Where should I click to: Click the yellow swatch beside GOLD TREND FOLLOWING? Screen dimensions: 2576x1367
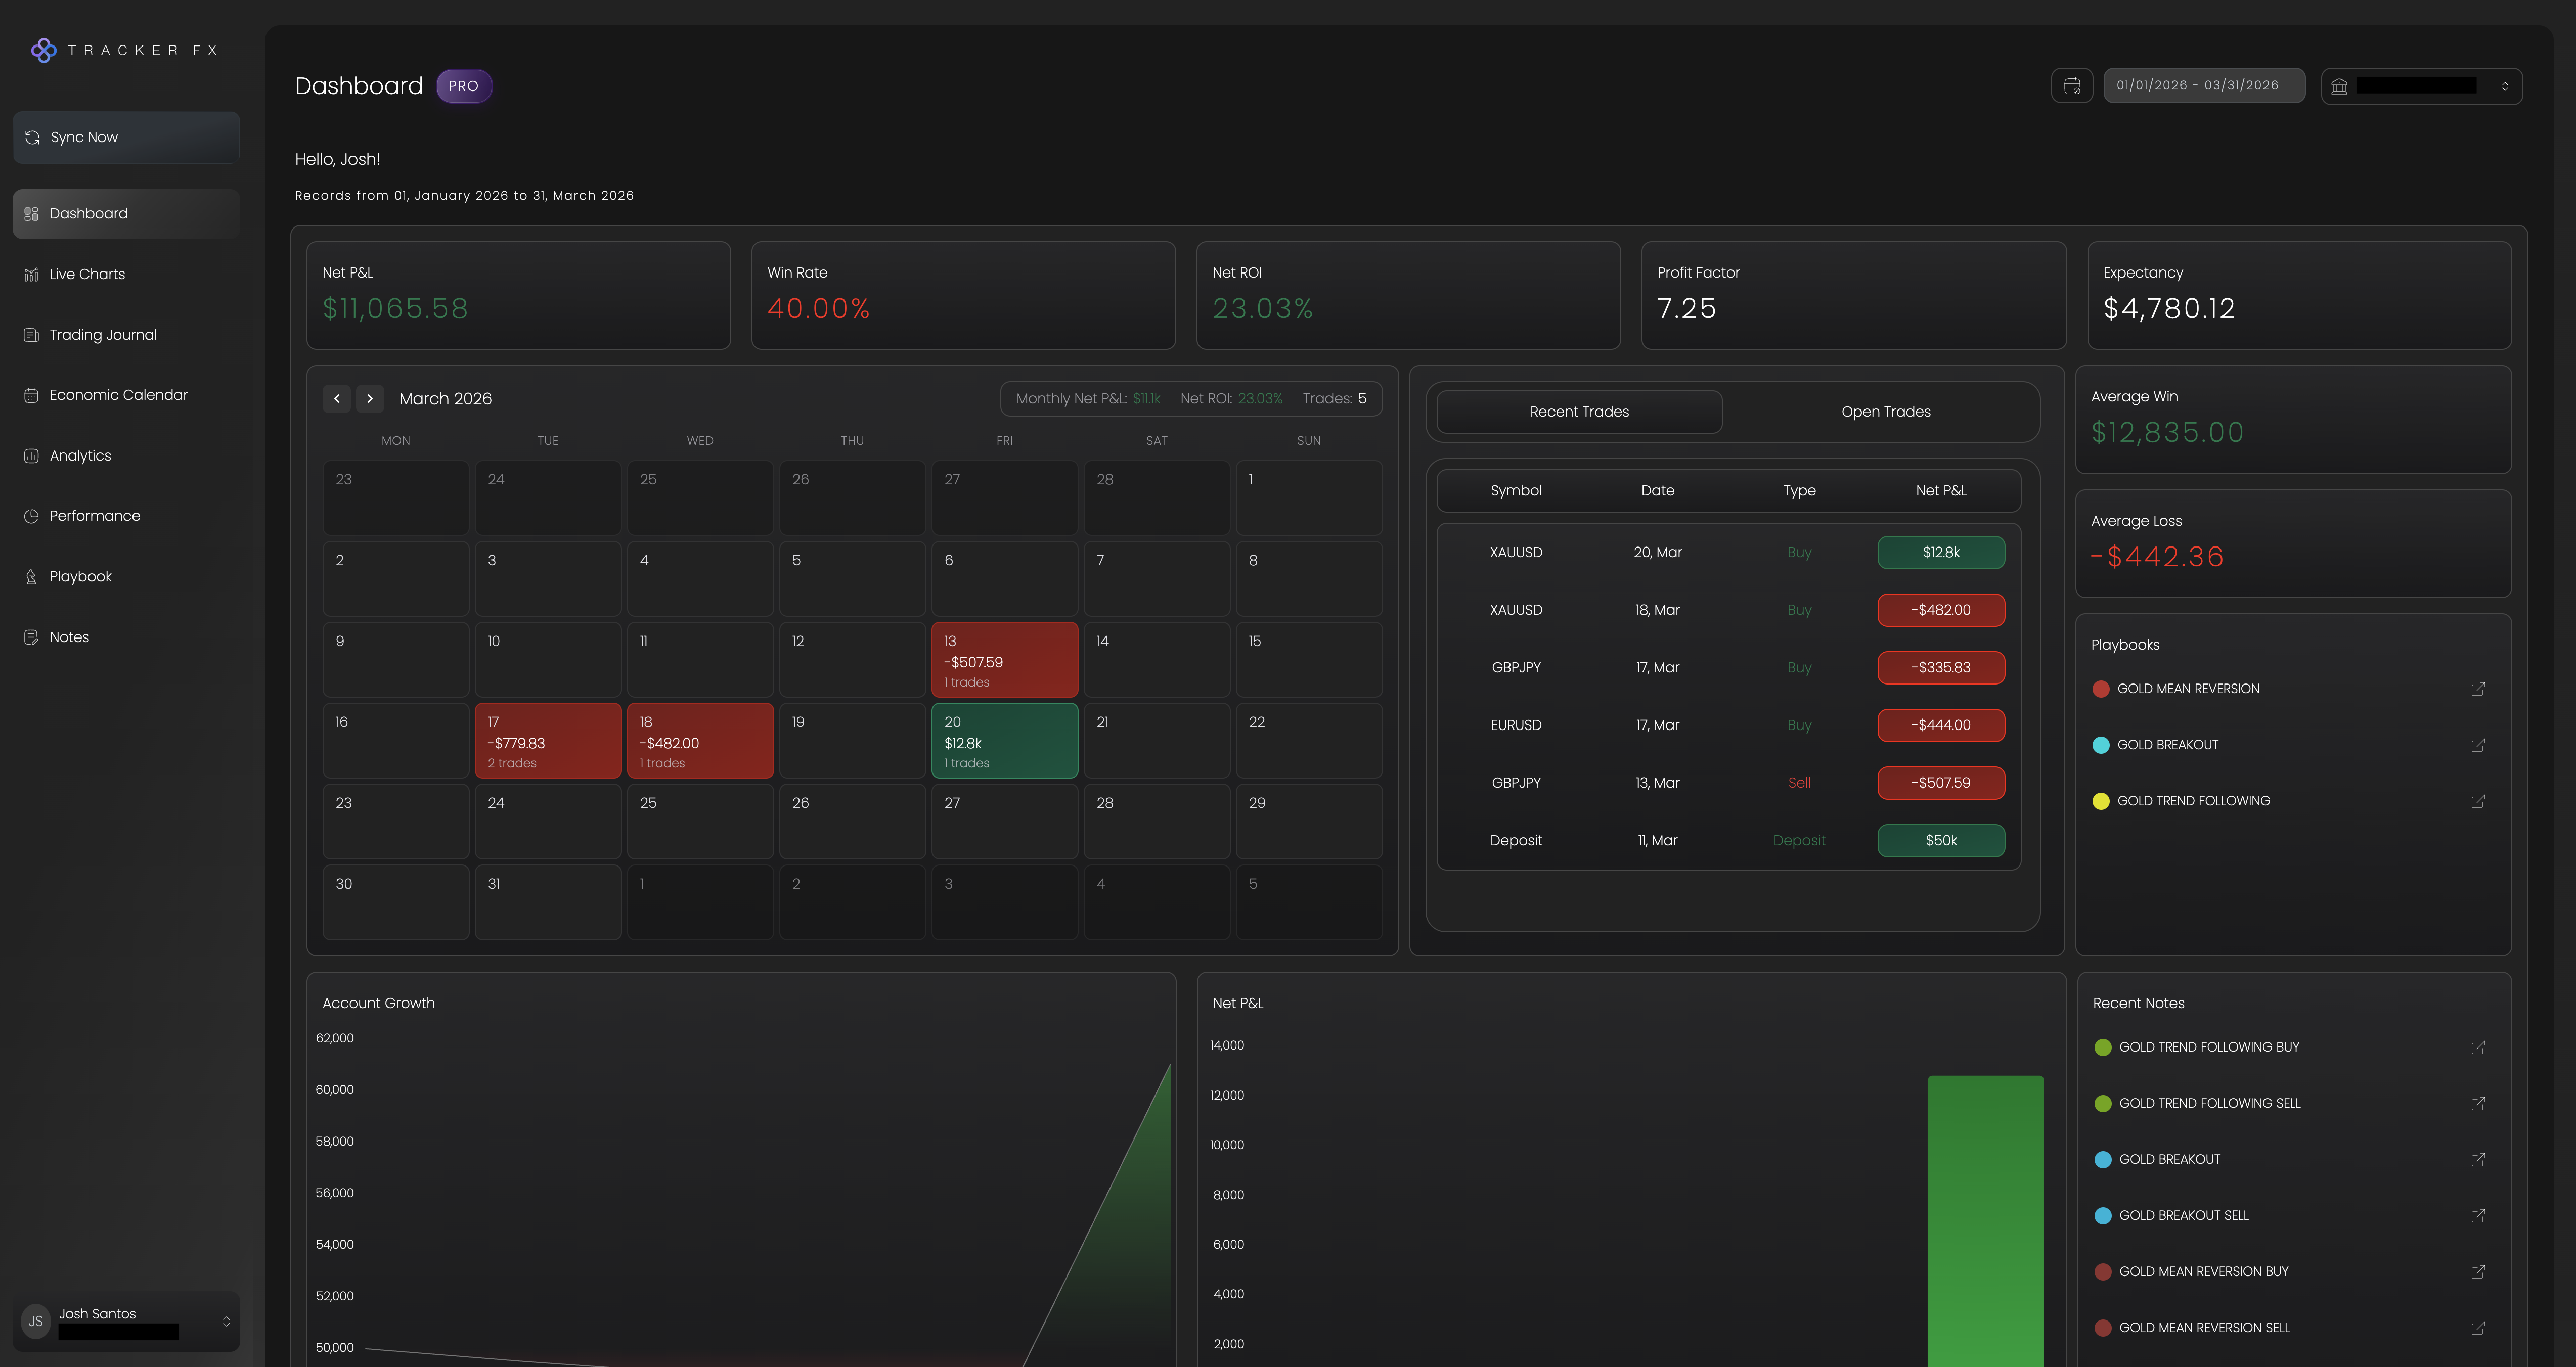coord(2101,800)
